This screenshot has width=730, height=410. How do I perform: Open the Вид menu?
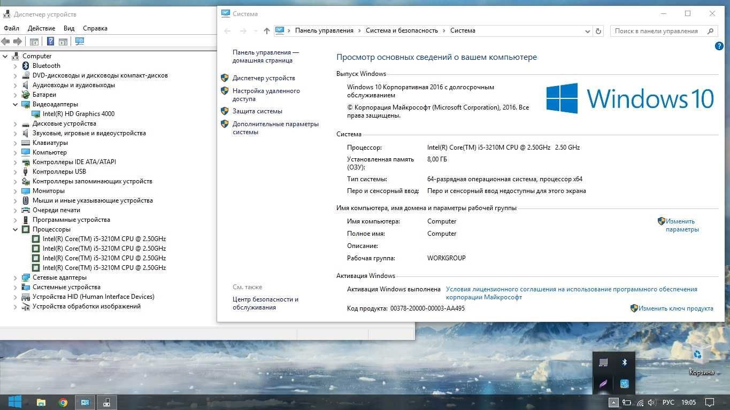[x=69, y=28]
